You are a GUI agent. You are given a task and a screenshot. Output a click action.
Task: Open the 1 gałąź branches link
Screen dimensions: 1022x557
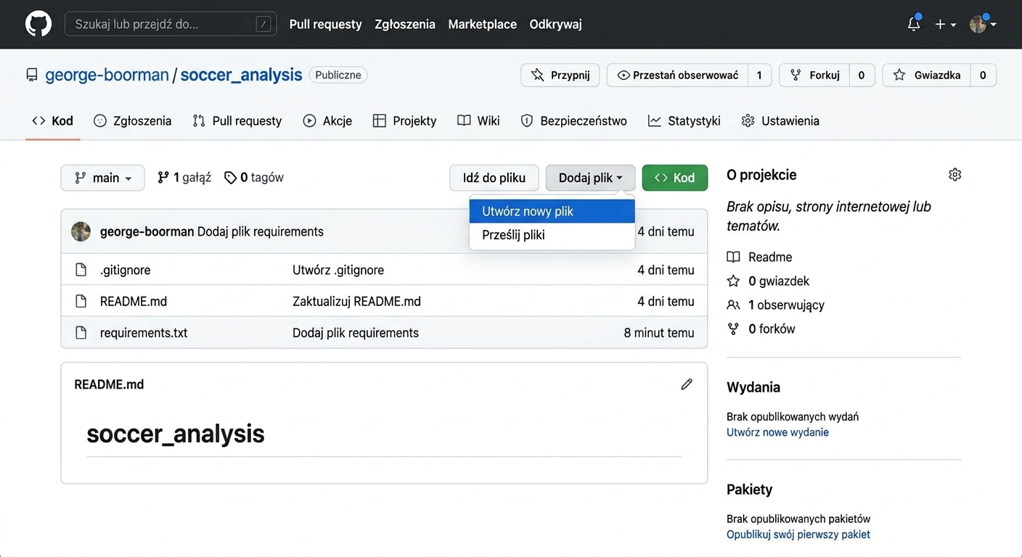(x=184, y=177)
